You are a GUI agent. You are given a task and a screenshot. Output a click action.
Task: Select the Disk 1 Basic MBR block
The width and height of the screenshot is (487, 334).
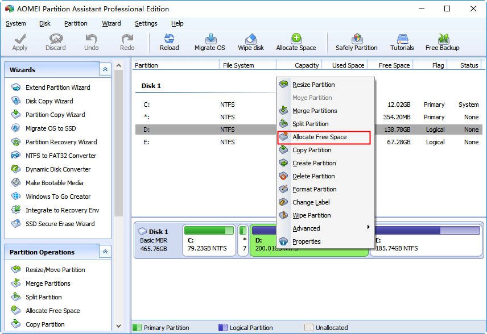click(x=158, y=240)
